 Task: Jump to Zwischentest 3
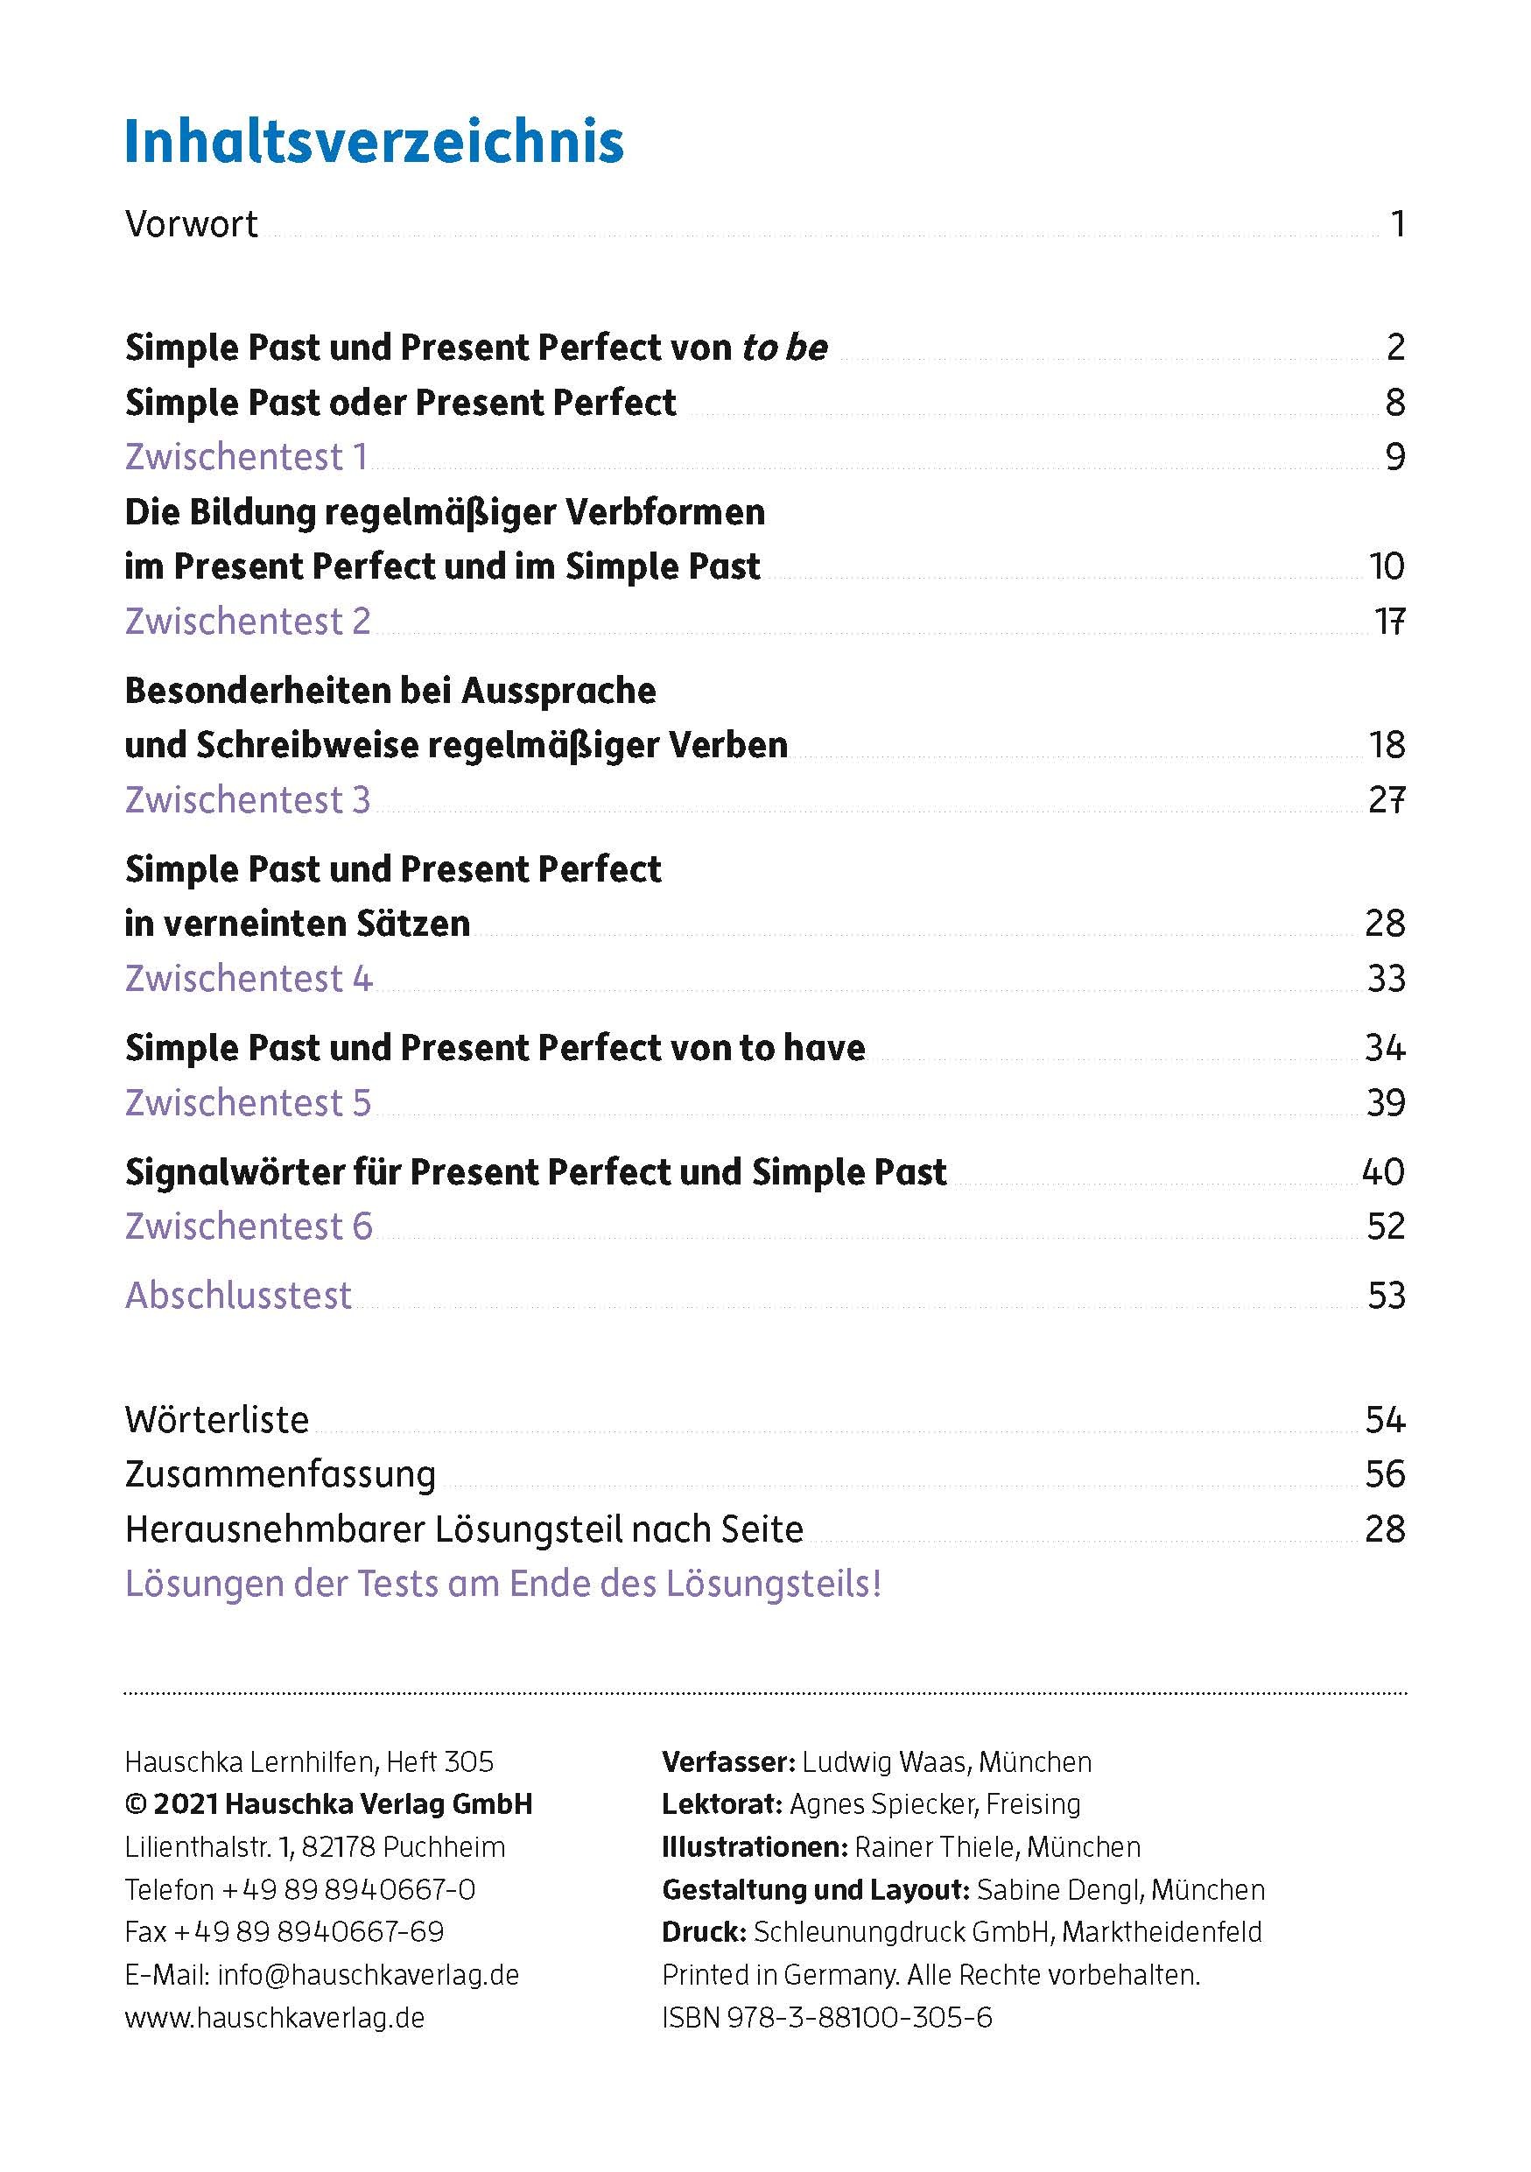click(248, 800)
